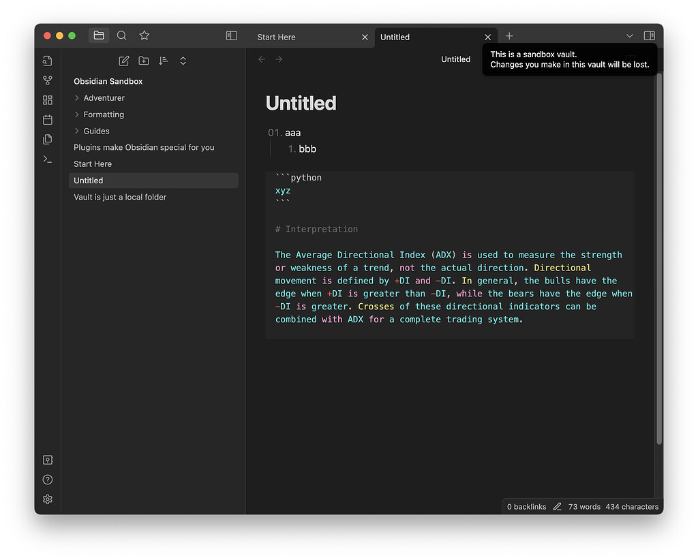Open the 'Vault is just a local folder' note
This screenshot has width=698, height=560.
click(120, 197)
